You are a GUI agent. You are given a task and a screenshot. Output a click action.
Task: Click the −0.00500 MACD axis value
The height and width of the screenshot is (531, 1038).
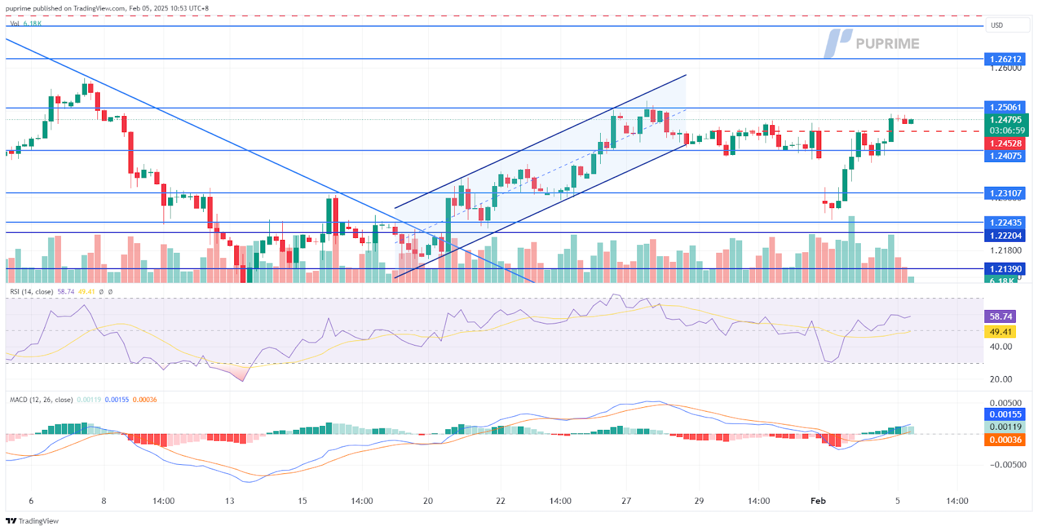tap(1008, 465)
